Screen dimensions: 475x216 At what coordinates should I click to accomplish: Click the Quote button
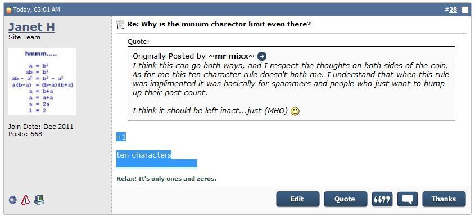pyautogui.click(x=345, y=199)
